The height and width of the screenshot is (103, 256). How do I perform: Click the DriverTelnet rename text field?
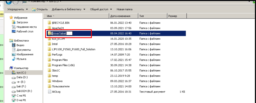tap(62, 34)
